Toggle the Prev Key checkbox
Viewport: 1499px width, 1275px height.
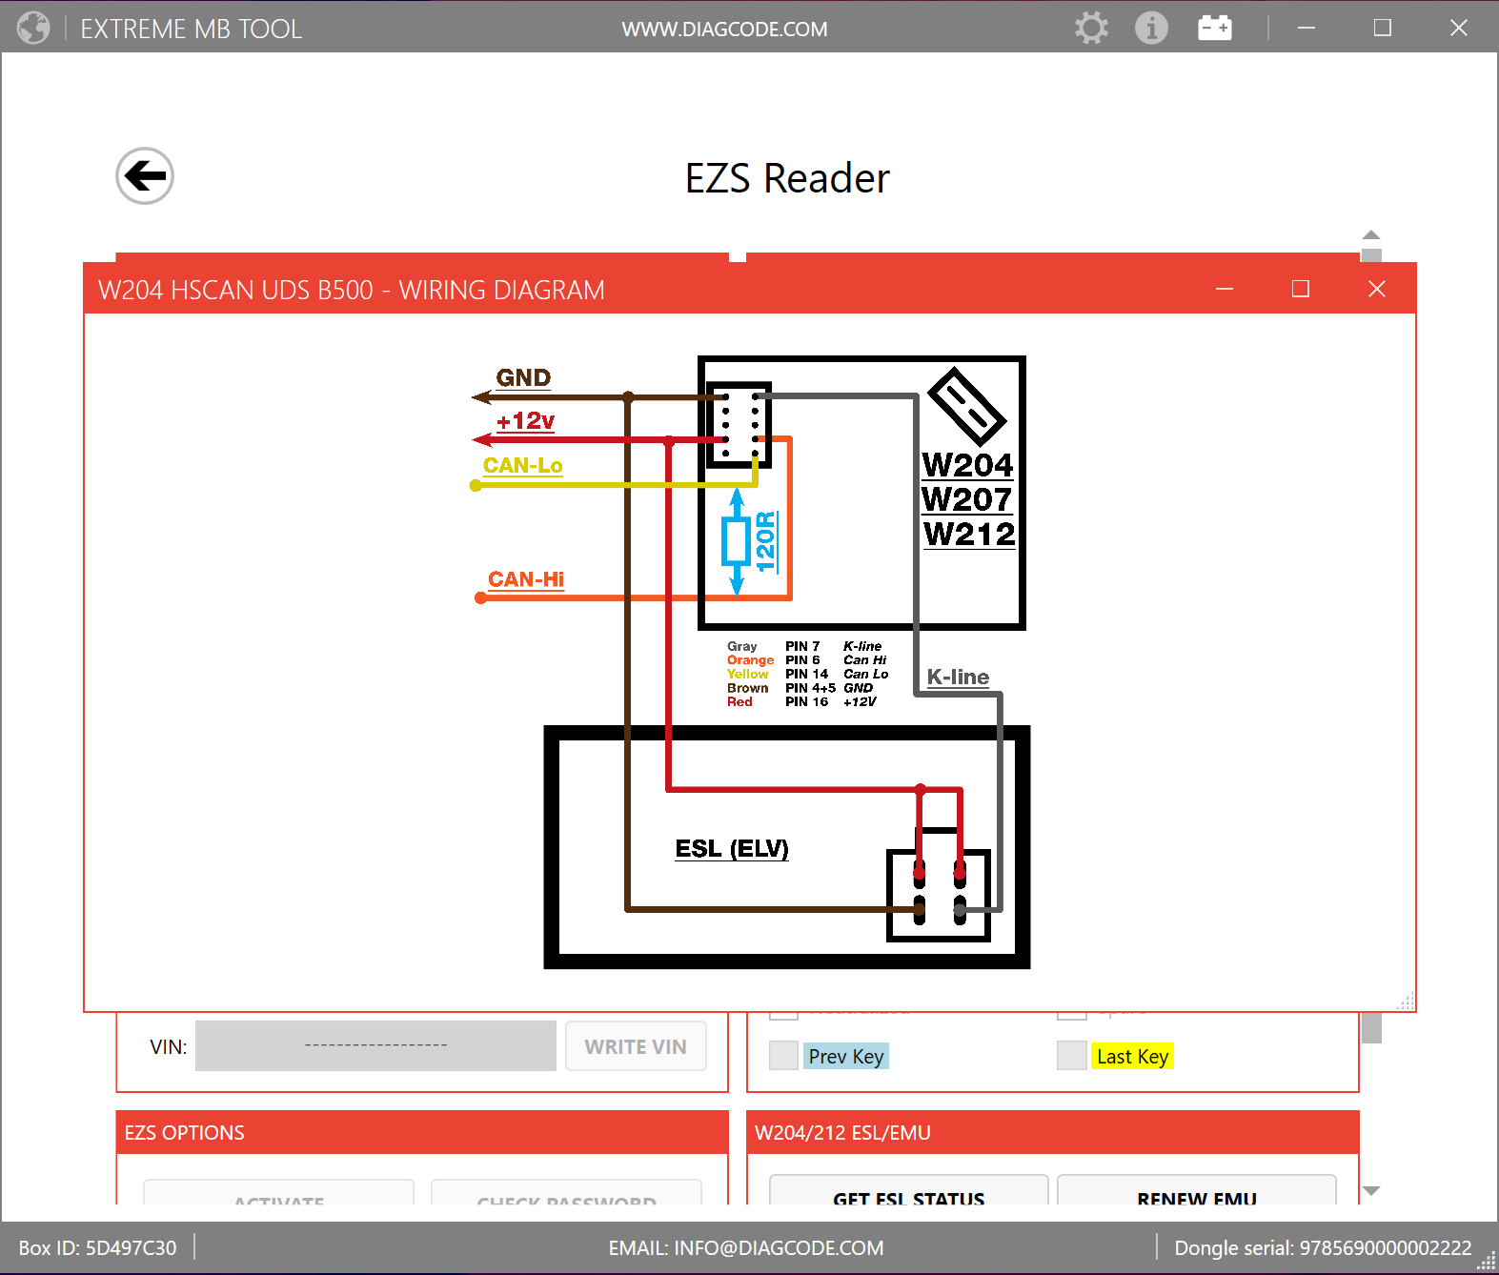[783, 1056]
